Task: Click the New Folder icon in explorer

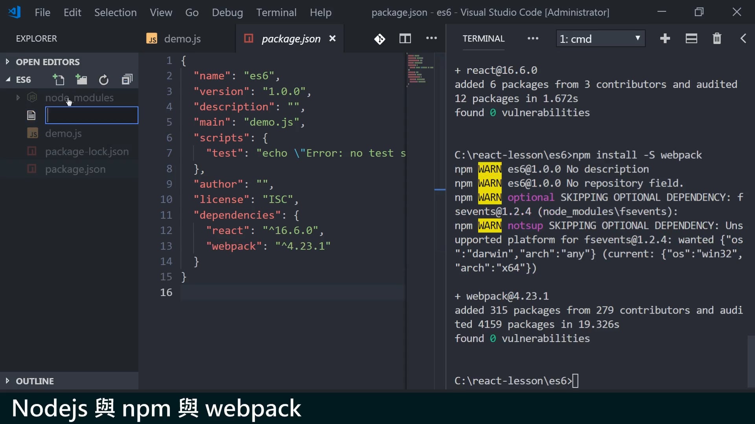Action: [81, 80]
